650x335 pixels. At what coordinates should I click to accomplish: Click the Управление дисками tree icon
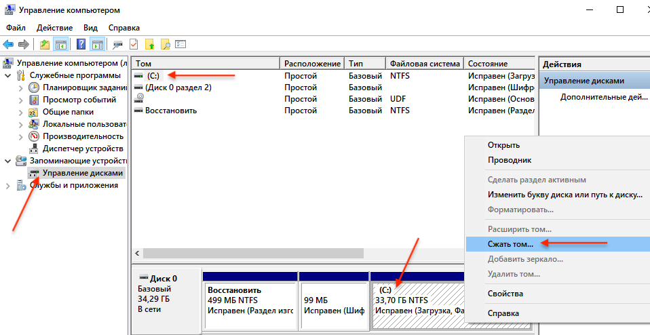33,173
